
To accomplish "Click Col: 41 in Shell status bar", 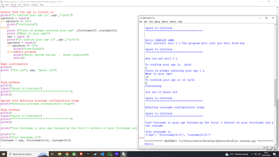I will 273,147.
